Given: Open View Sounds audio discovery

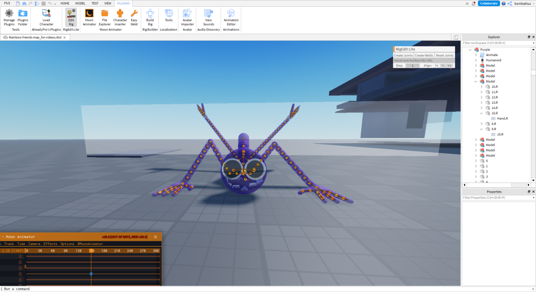Looking at the screenshot, I should (x=209, y=17).
